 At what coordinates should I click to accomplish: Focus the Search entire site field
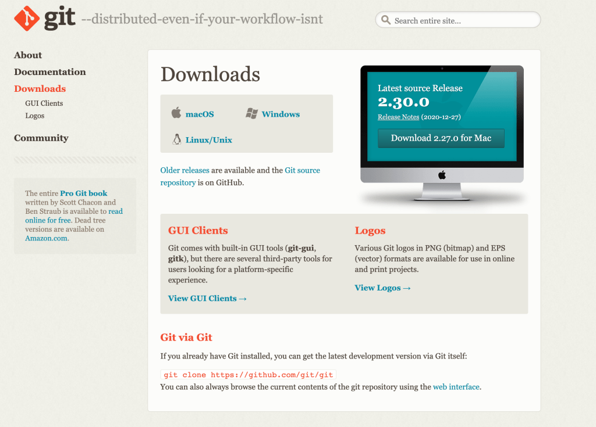463,20
